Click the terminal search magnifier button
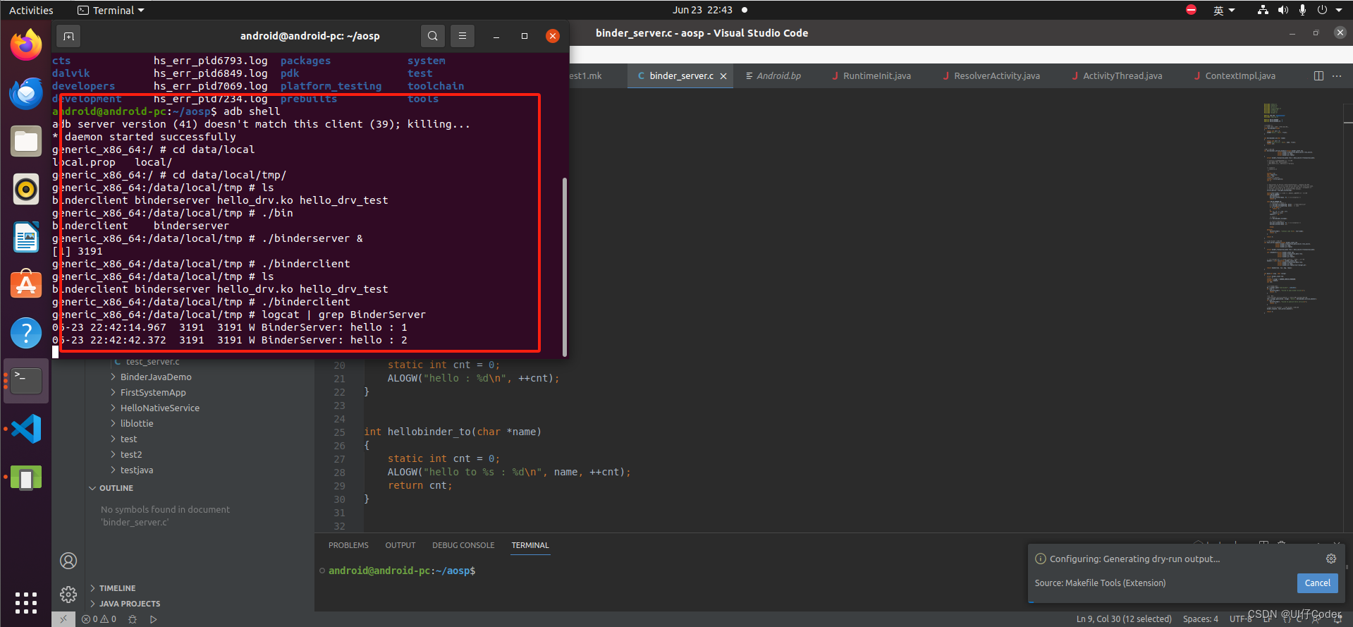 coord(433,36)
